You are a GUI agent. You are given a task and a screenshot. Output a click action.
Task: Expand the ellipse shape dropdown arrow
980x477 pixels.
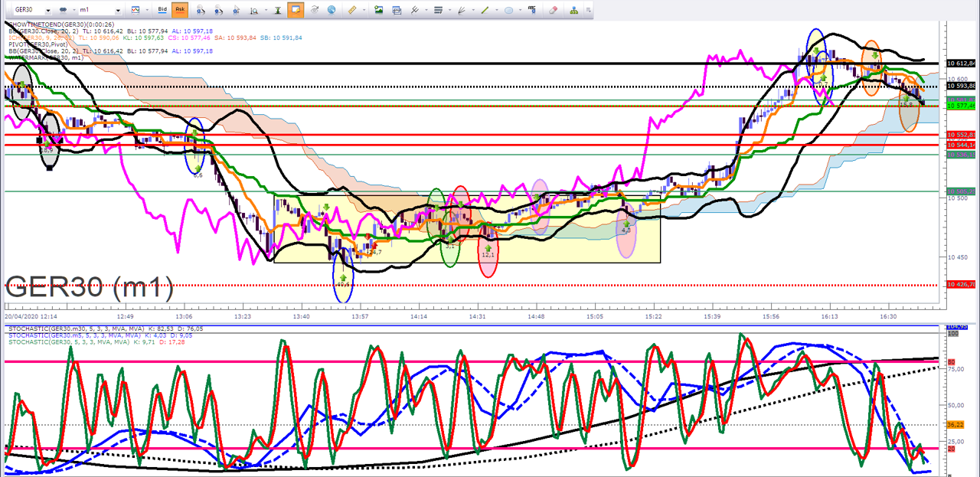coord(520,10)
